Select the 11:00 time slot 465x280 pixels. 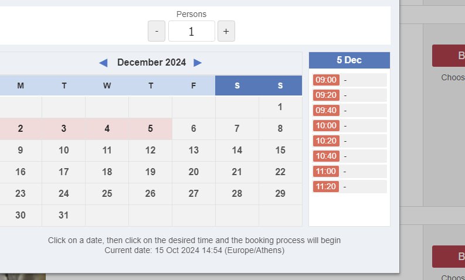coord(326,171)
